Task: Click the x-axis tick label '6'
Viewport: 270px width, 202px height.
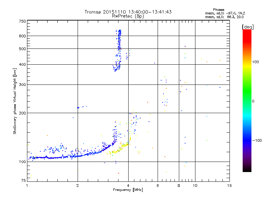Action: click(x=158, y=186)
